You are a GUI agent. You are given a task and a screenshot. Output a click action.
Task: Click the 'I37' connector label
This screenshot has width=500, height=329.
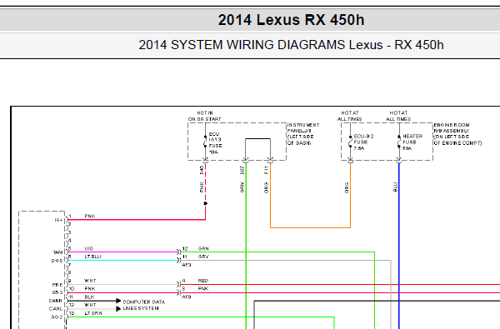(242, 170)
